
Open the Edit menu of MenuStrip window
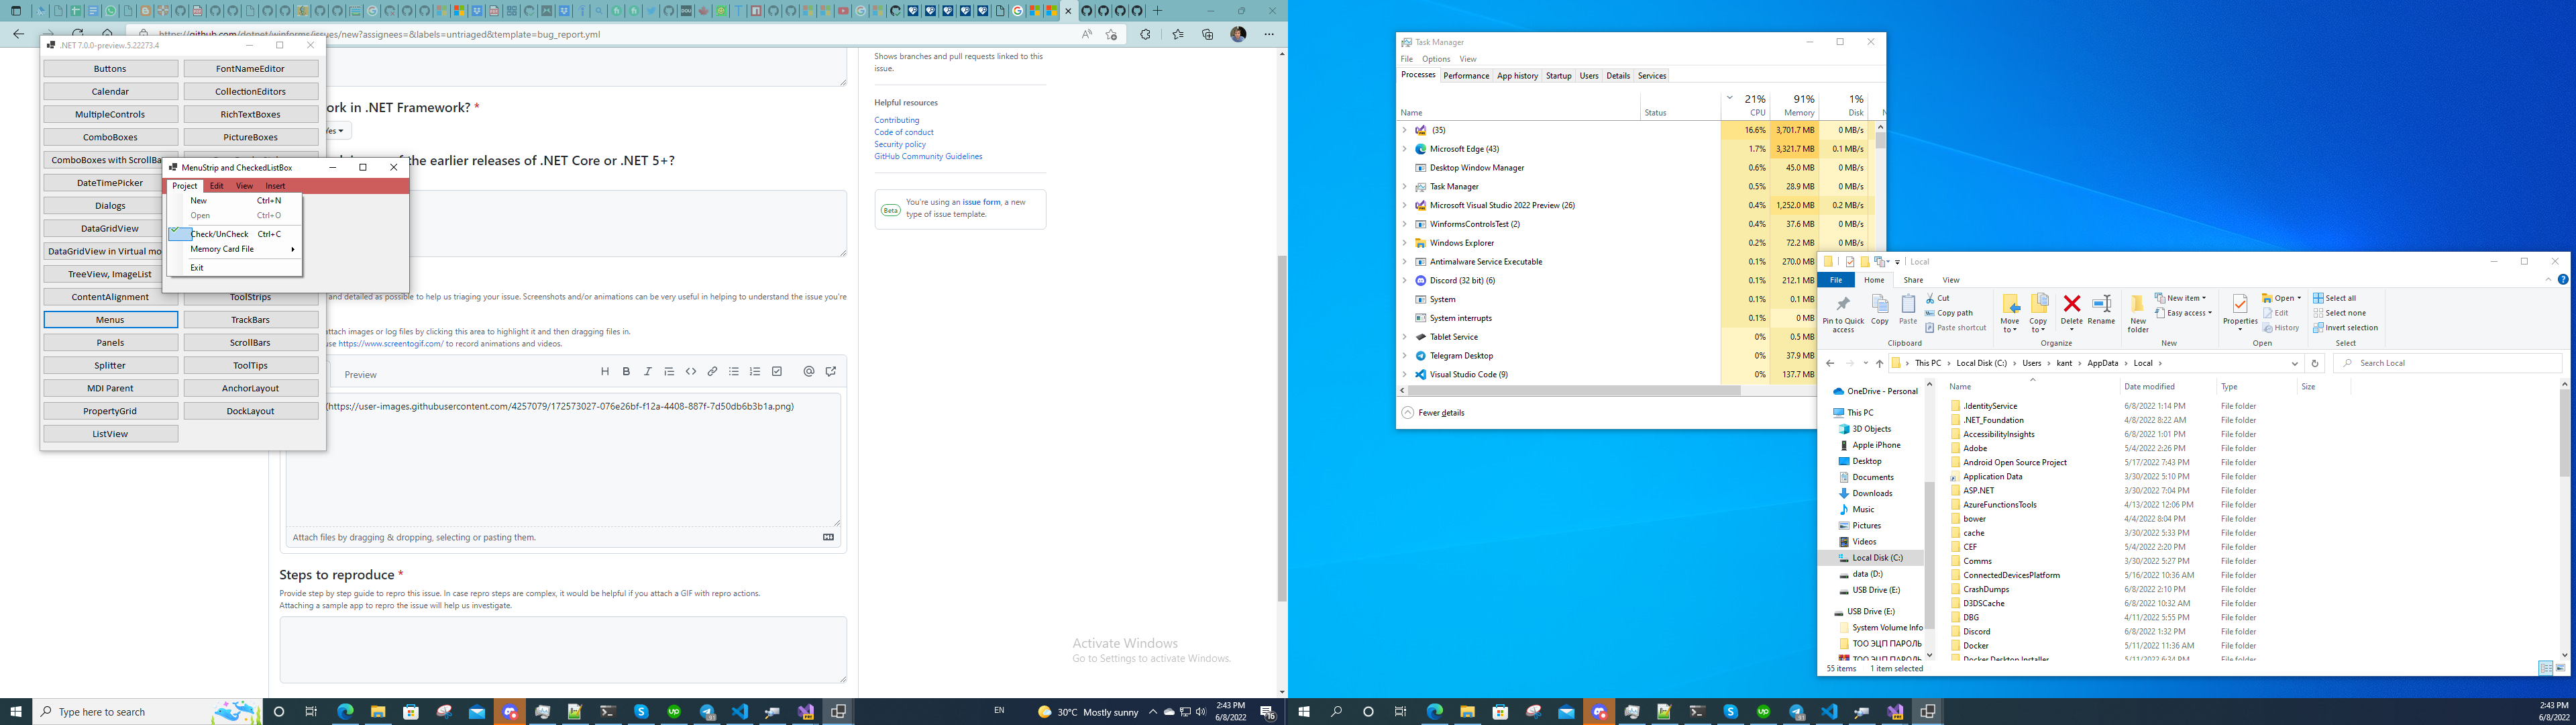tap(216, 185)
